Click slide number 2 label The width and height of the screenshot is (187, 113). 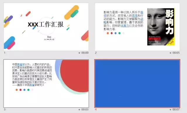coord(96,53)
